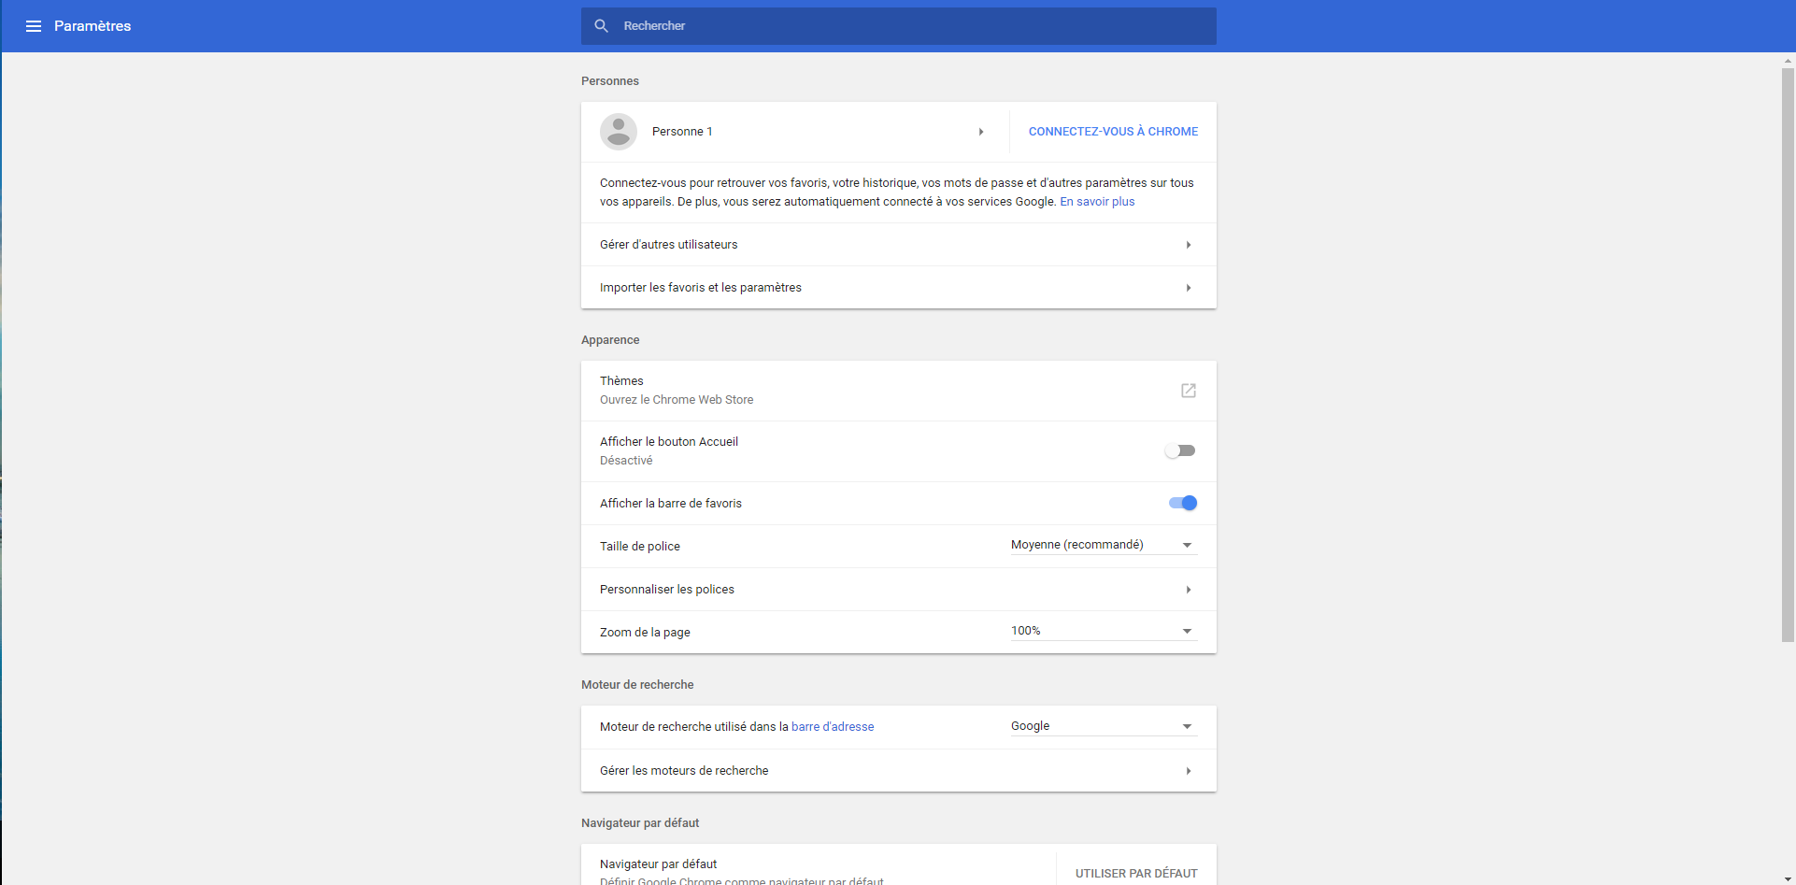Viewport: 1796px width, 885px height.
Task: Click the Navigateur par défaut section heading
Action: (640, 823)
